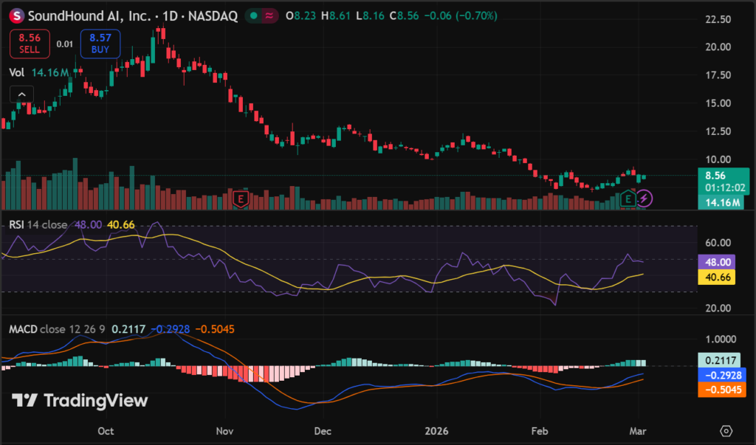Screen dimensions: 756x445
Task: Collapse the indicator legend with the chevron
Action: point(21,94)
